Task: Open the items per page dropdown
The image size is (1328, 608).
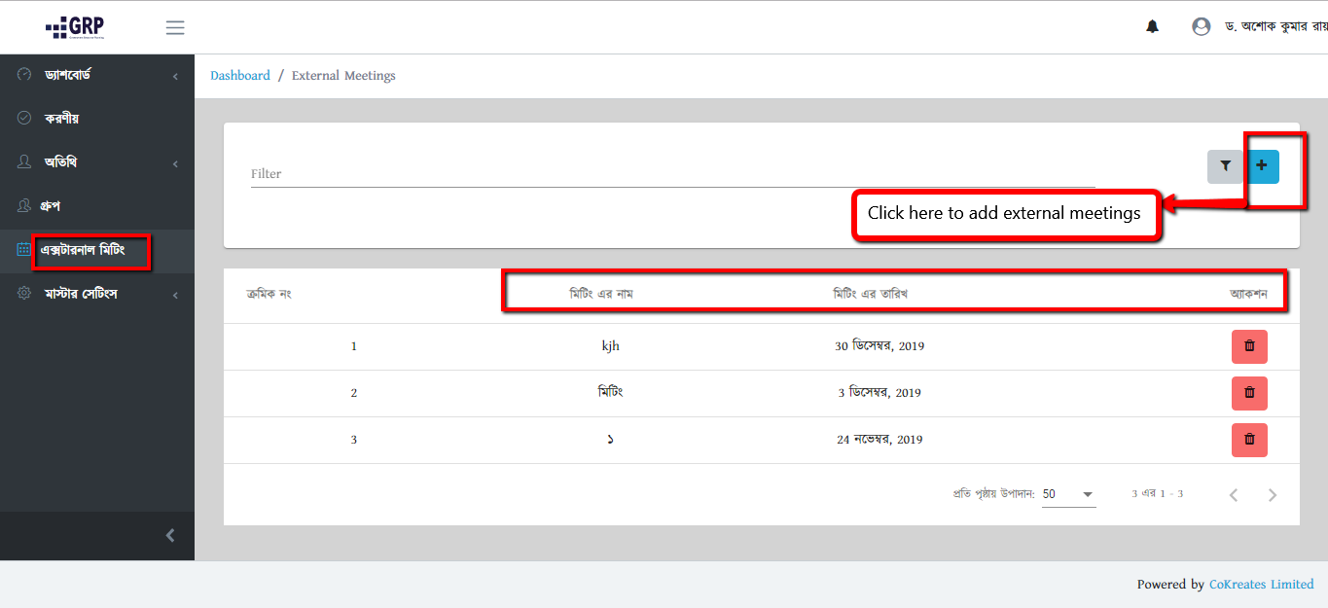Action: [x=1068, y=494]
